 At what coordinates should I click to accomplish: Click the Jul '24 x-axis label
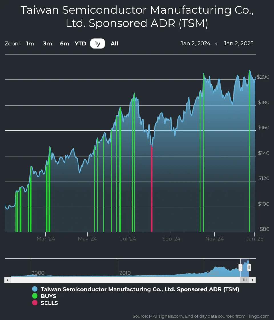click(128, 239)
